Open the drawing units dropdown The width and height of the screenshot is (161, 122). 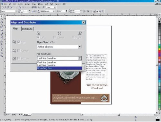point(54,11)
